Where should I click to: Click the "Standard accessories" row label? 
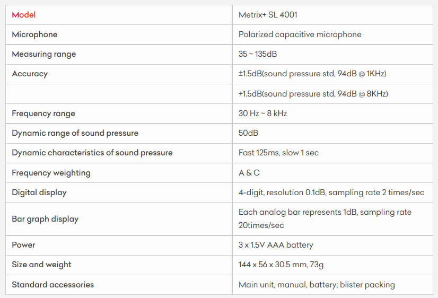pyautogui.click(x=52, y=285)
